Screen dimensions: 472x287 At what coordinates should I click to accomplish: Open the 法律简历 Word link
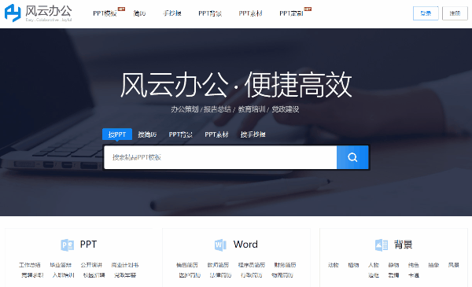220,275
